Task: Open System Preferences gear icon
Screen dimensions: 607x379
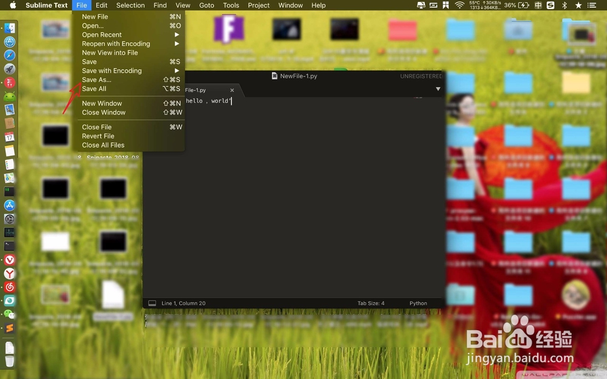Action: [9, 219]
